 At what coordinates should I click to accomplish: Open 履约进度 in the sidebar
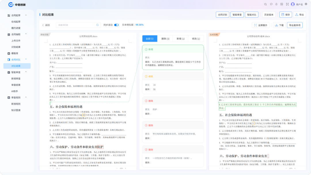[x=16, y=28]
